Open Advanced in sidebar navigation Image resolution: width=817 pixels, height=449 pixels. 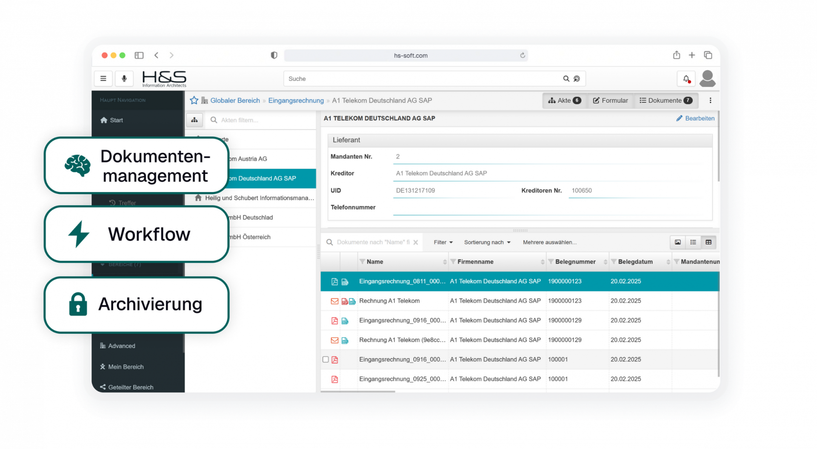(x=117, y=346)
